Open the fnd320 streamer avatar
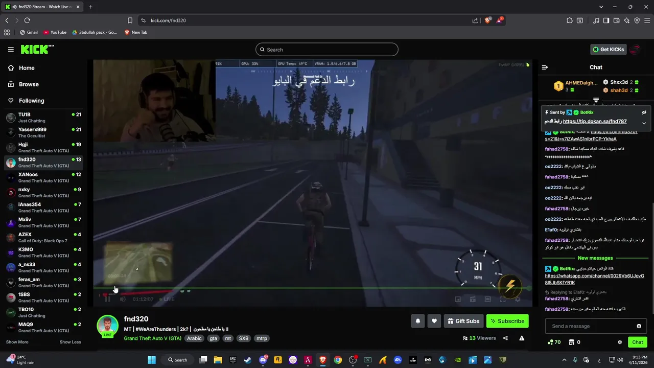Screen dimensions: 654x368 click(108, 326)
